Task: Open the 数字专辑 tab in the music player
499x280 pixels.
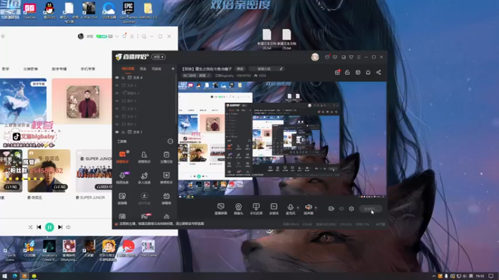Action: coord(59,69)
